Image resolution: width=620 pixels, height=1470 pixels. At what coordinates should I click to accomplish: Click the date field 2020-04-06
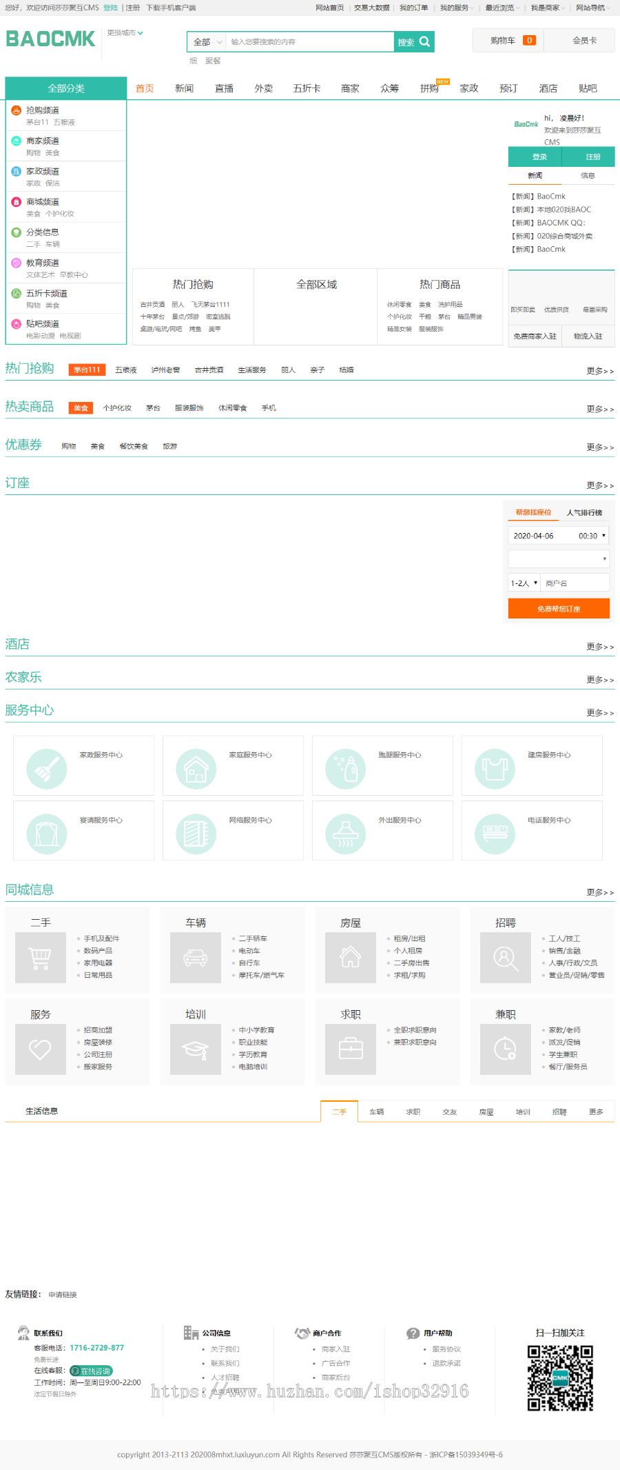[x=541, y=536]
